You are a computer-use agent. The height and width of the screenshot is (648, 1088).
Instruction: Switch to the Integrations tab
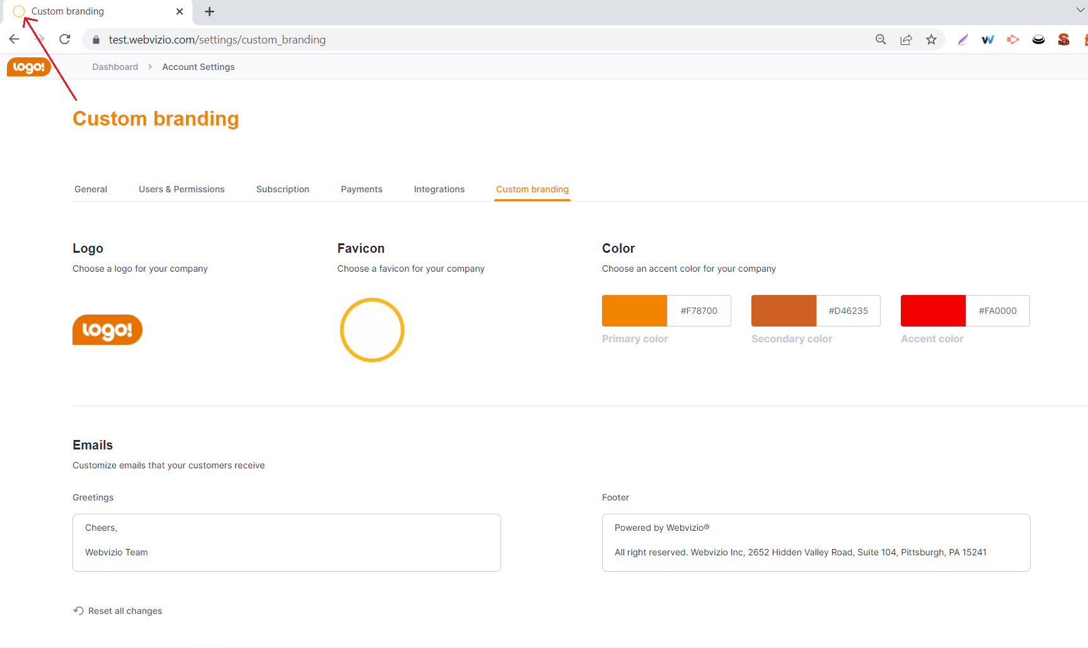[x=439, y=189]
